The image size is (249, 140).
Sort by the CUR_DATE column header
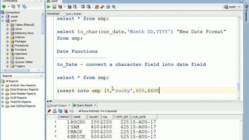coord(143,117)
